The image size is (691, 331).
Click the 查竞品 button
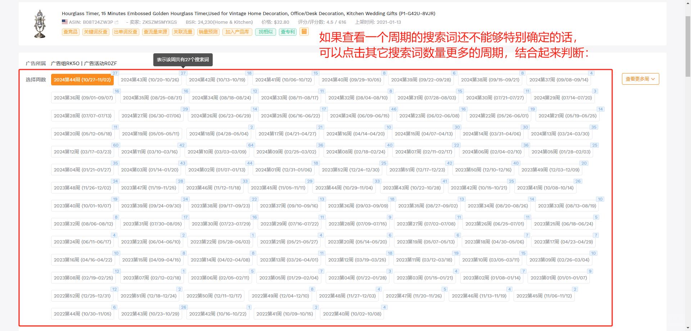(71, 32)
